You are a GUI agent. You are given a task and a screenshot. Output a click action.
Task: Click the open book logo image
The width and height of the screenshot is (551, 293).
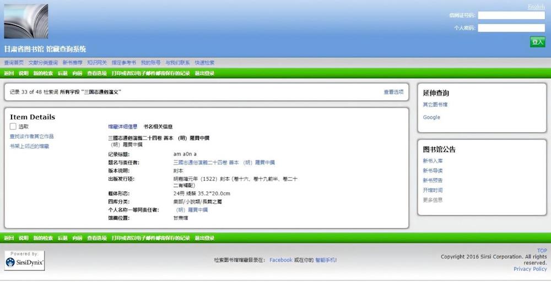[26, 21]
